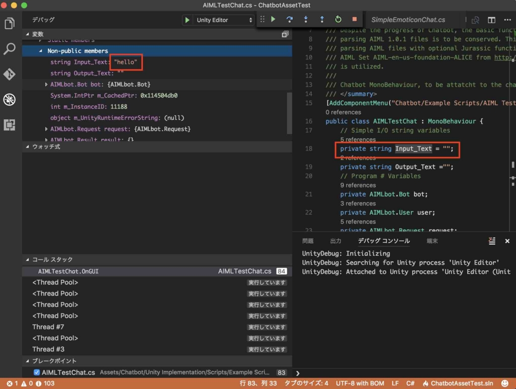Stop the debug session
The image size is (516, 389).
coord(354,20)
